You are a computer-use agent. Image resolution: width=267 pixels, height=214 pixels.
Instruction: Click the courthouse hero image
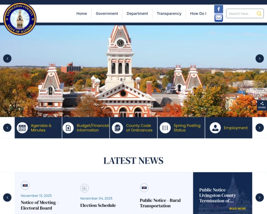[133, 71]
